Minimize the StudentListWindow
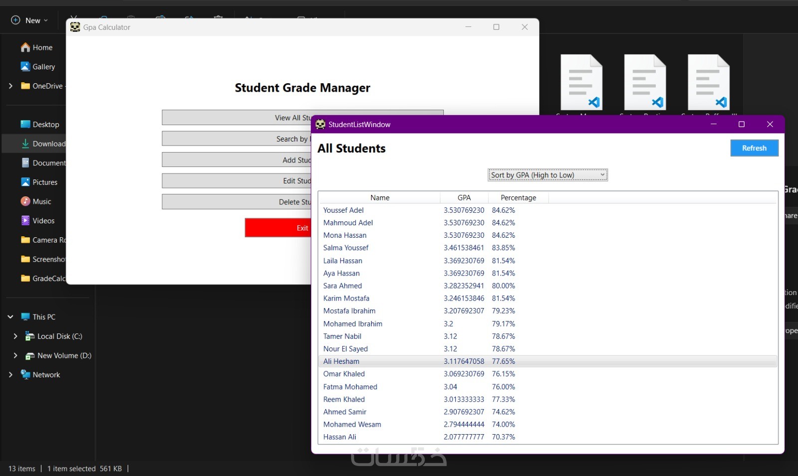The width and height of the screenshot is (798, 476). 714,124
